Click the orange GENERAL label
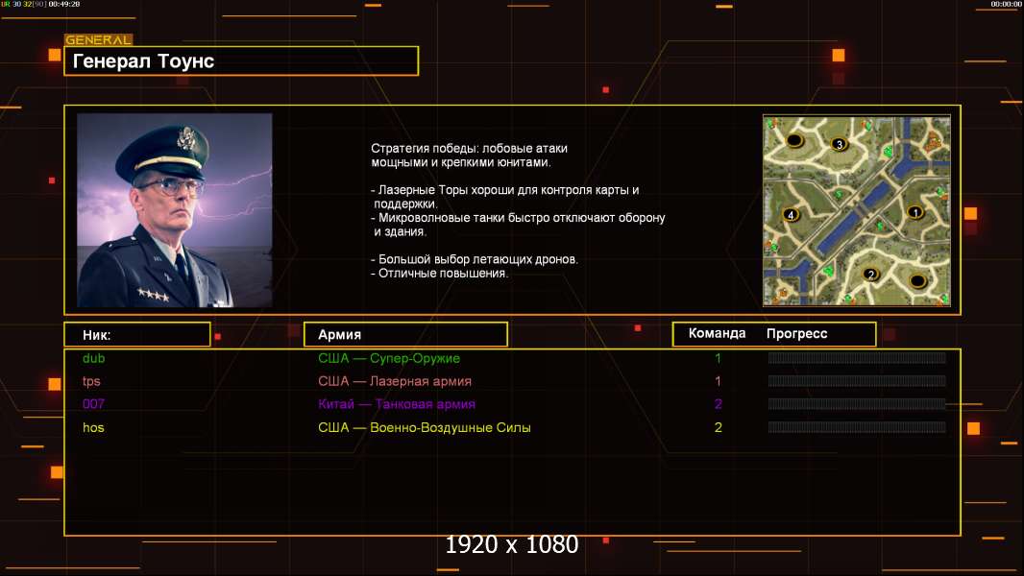1024x576 pixels. click(98, 39)
